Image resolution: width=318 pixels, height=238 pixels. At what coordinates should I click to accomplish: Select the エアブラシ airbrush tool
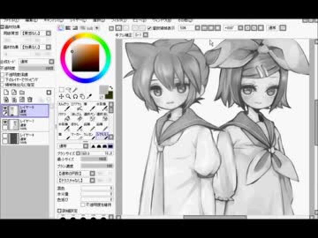point(77,107)
